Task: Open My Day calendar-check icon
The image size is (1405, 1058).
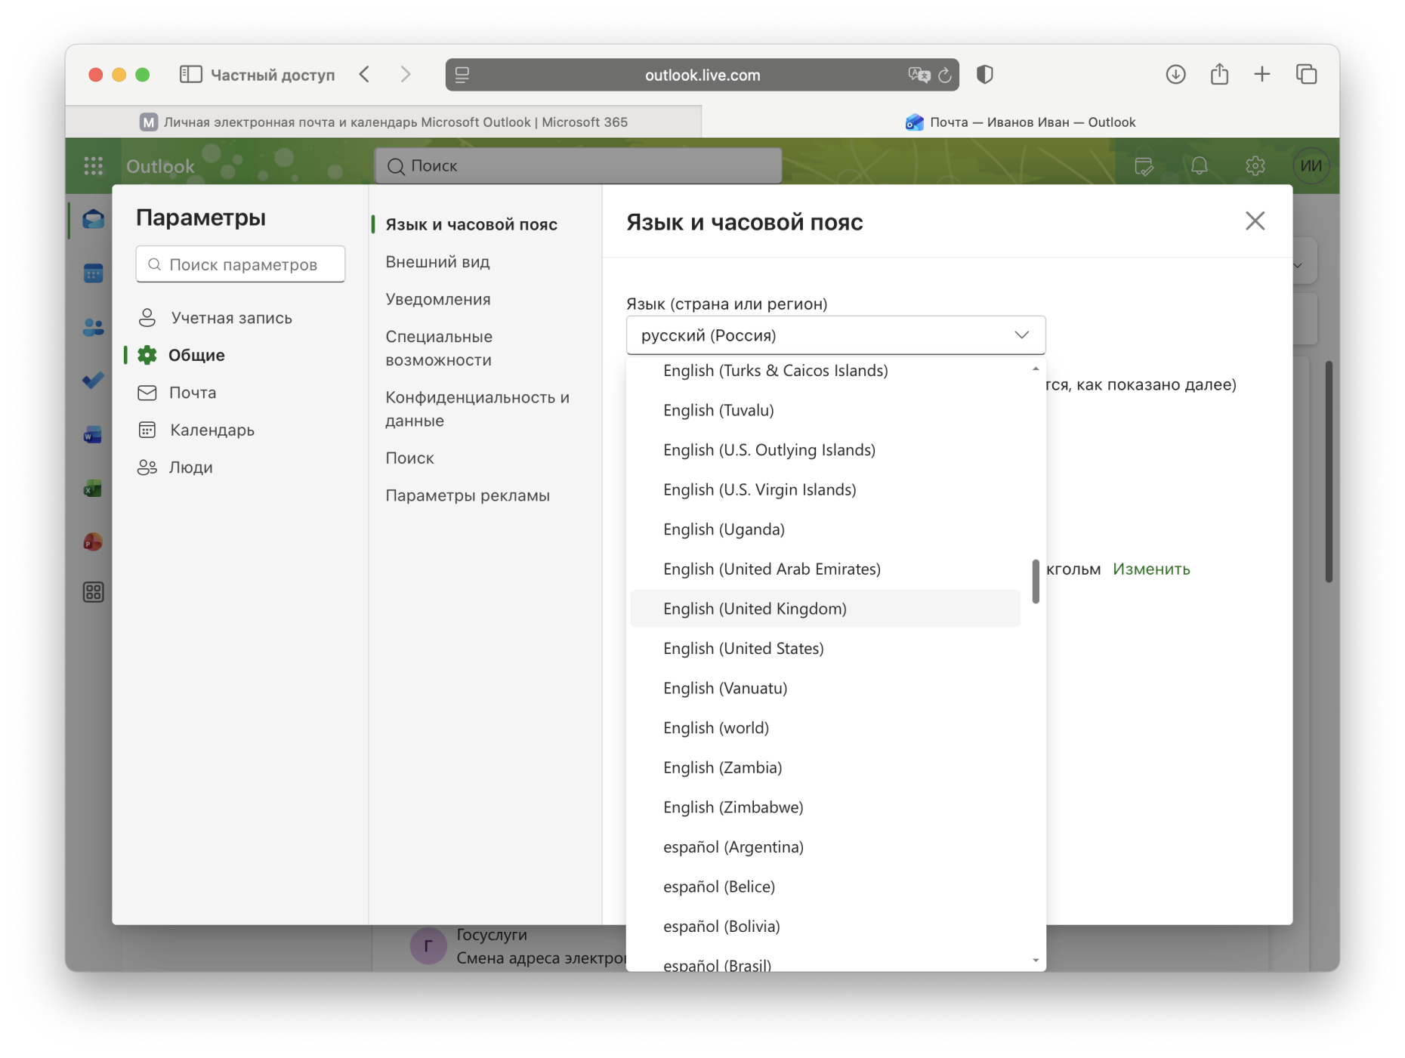Action: [1144, 166]
